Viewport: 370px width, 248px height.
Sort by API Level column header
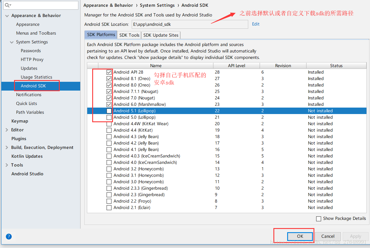click(x=237, y=66)
